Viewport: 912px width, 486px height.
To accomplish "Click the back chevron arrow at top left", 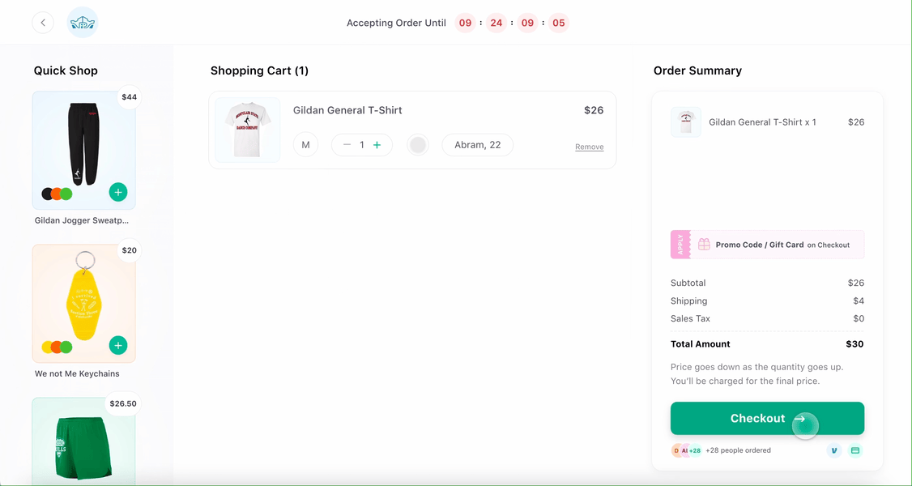I will (42, 22).
